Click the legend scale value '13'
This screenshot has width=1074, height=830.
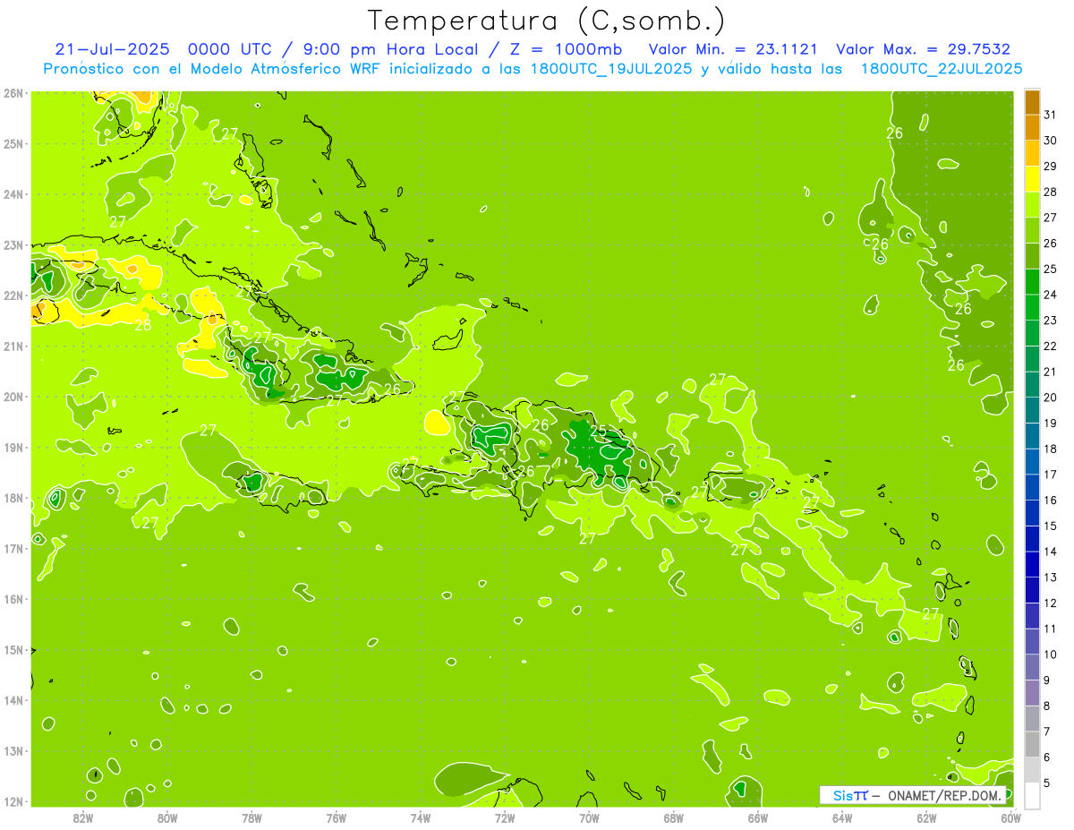(x=1051, y=578)
